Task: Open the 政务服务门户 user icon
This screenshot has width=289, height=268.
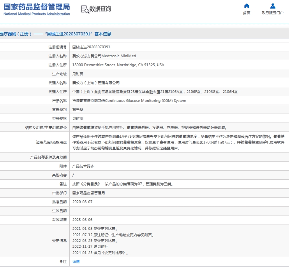Action: [x=273, y=6]
